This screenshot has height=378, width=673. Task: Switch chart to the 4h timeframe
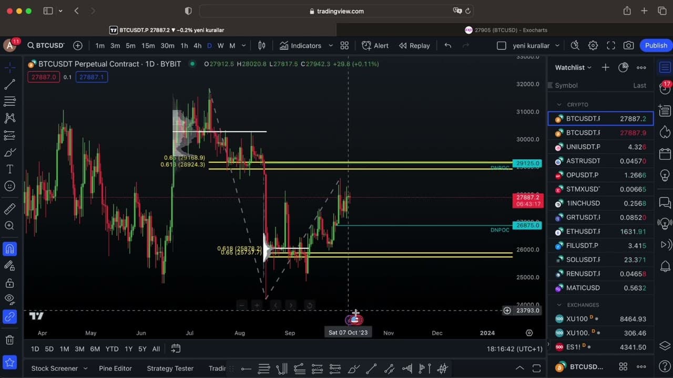point(198,46)
